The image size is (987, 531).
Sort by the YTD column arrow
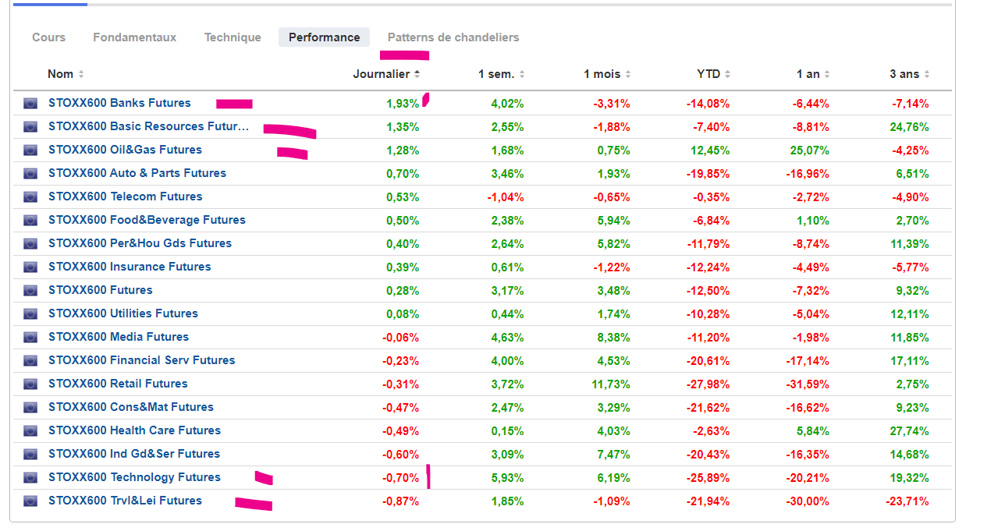point(727,74)
